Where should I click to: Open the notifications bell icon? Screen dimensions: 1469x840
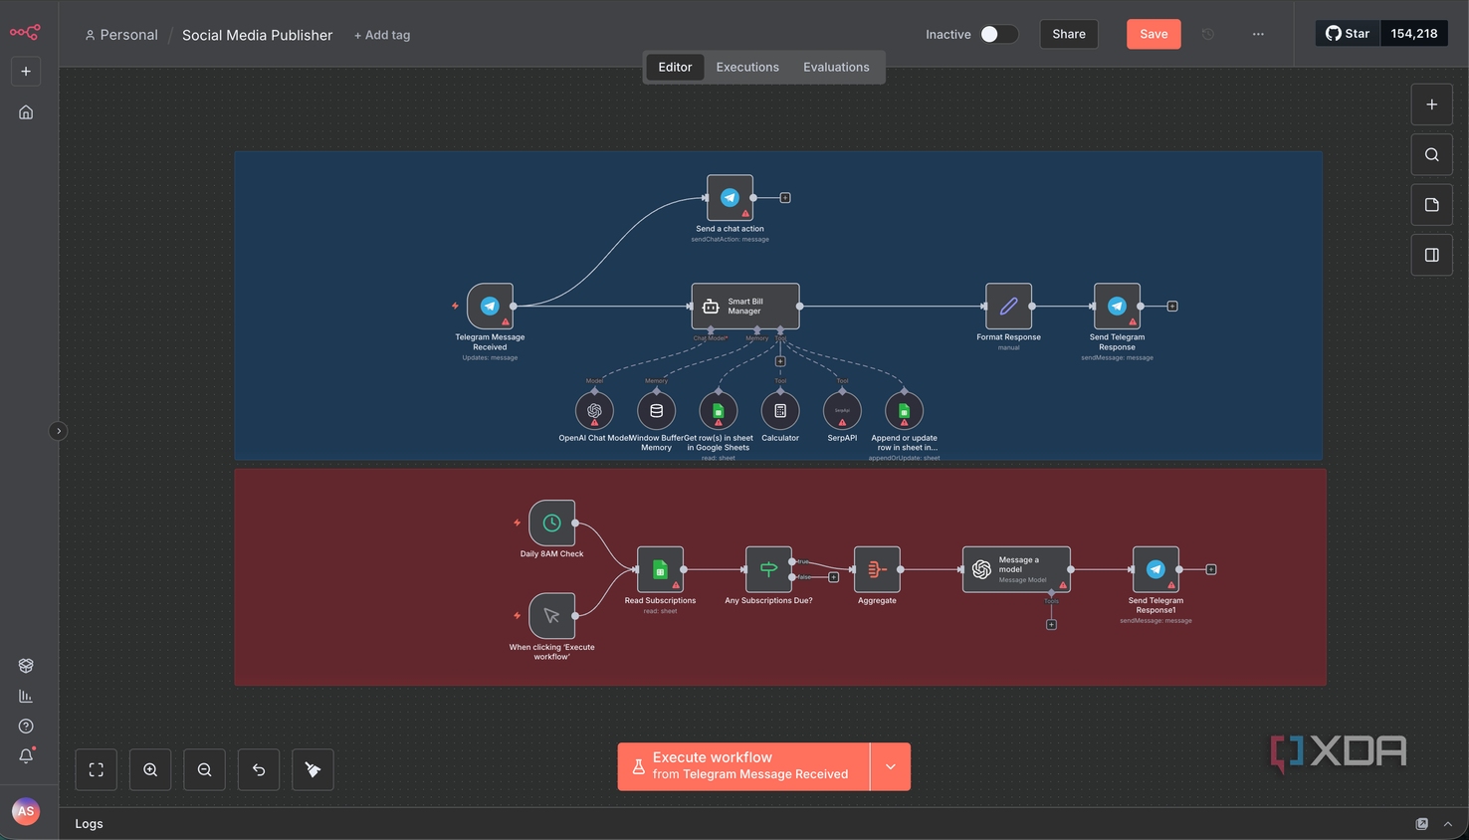pos(26,756)
